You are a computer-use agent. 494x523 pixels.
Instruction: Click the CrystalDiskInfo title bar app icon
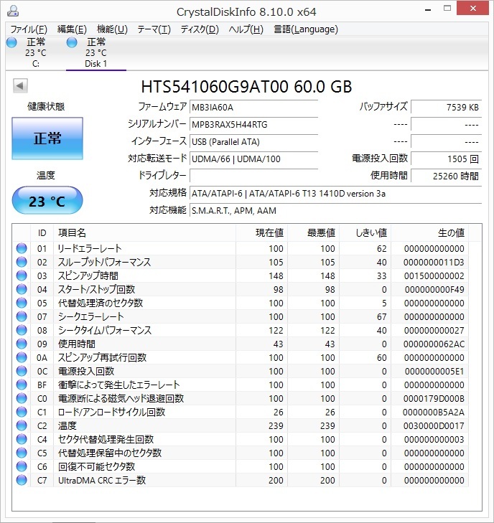13,11
